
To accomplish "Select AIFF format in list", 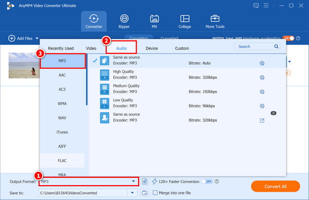I will pos(62,147).
